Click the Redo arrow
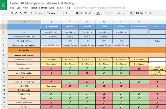The image size is (166, 109). (21, 13)
